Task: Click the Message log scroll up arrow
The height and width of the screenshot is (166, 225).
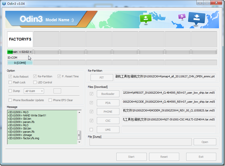Action: coord(79,112)
